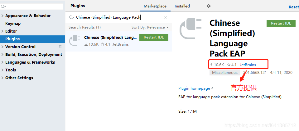Click the Size: 1.1M text
Viewport: 299px width, 131px height.
(x=187, y=111)
